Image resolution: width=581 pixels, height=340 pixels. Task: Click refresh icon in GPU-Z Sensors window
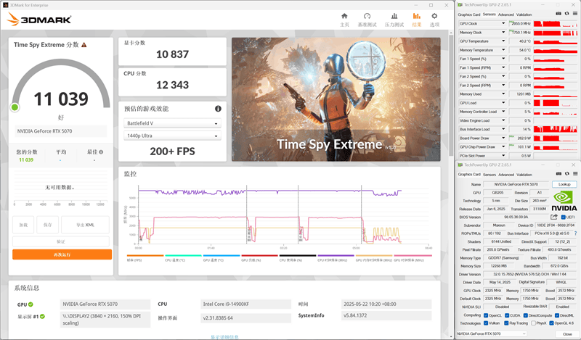566,14
